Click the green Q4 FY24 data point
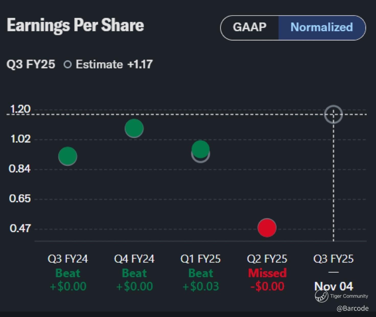The height and width of the screenshot is (317, 376). (x=134, y=128)
